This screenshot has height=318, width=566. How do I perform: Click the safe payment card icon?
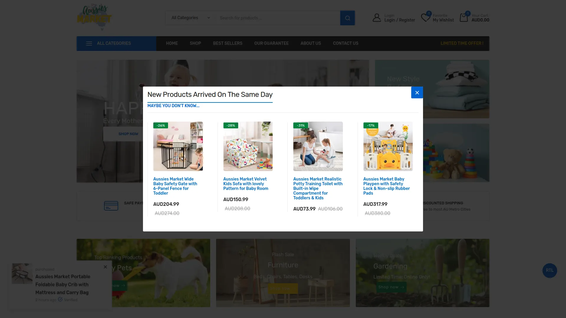(111, 206)
